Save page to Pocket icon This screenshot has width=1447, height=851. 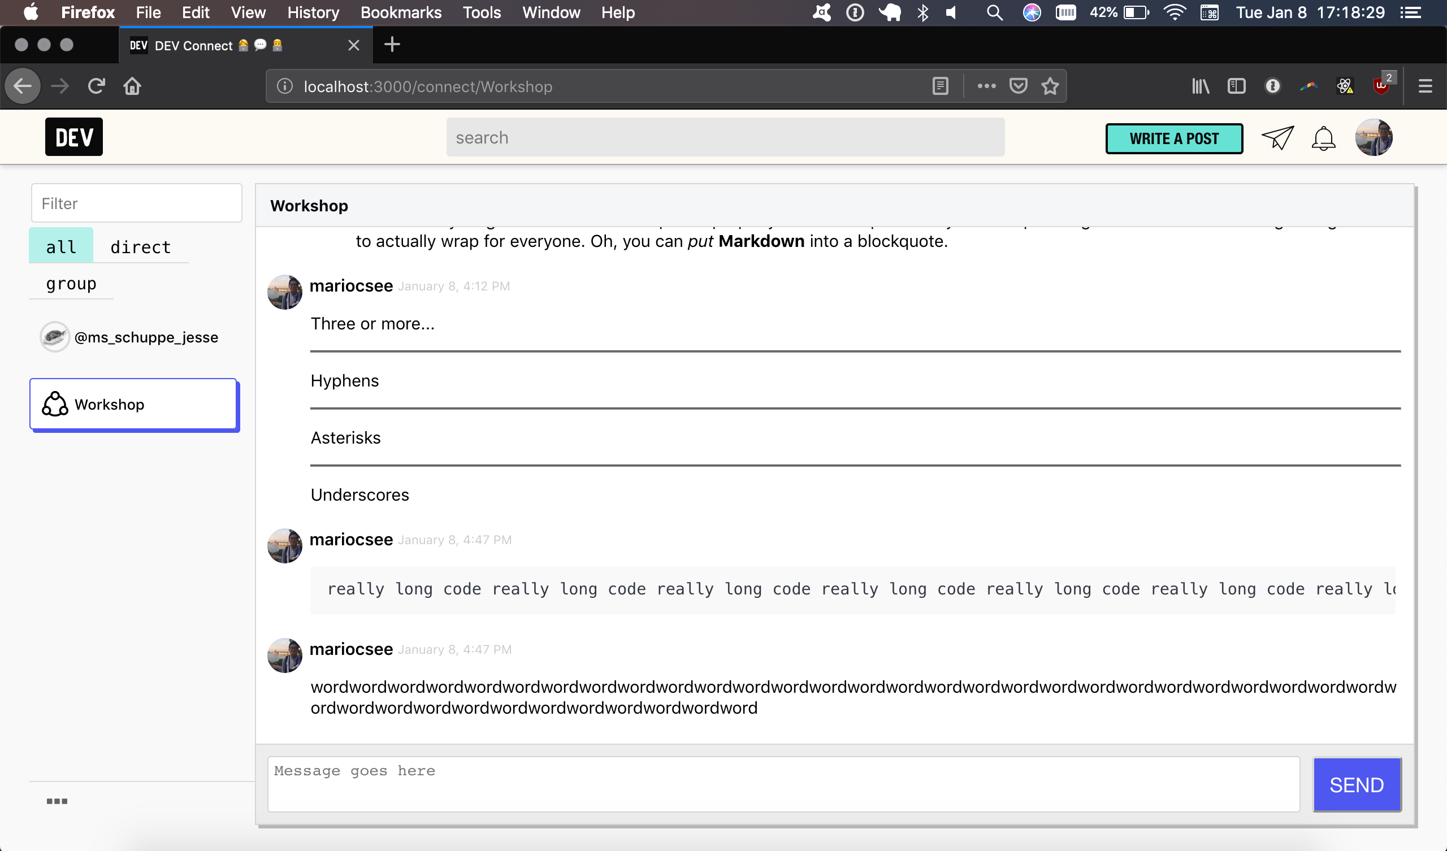1018,86
